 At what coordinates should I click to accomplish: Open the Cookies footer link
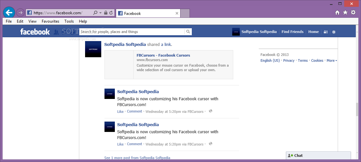pos(317,60)
